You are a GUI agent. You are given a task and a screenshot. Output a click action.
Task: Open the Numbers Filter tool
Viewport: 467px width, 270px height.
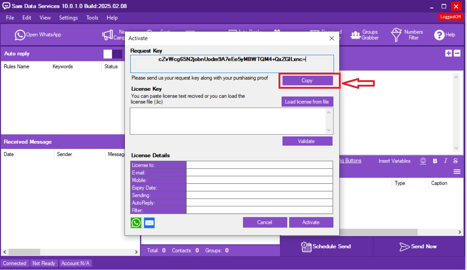(x=407, y=35)
